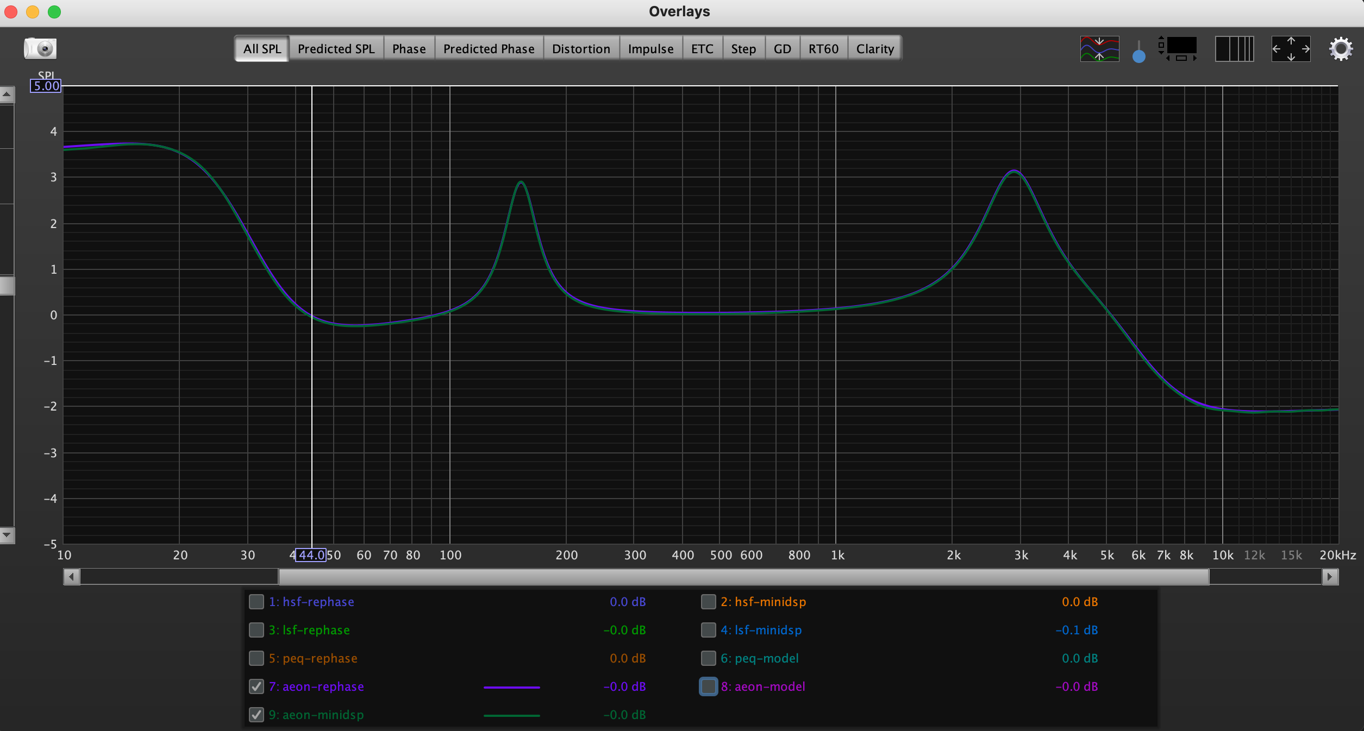Uncheck the 7: aeon-rephase trace checkbox
This screenshot has width=1364, height=731.
(x=256, y=686)
